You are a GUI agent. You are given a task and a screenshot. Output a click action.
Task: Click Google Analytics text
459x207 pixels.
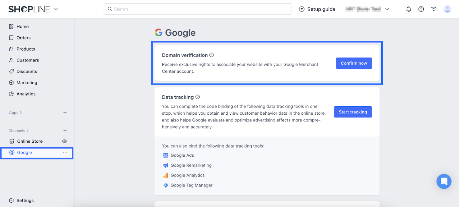[188, 175]
